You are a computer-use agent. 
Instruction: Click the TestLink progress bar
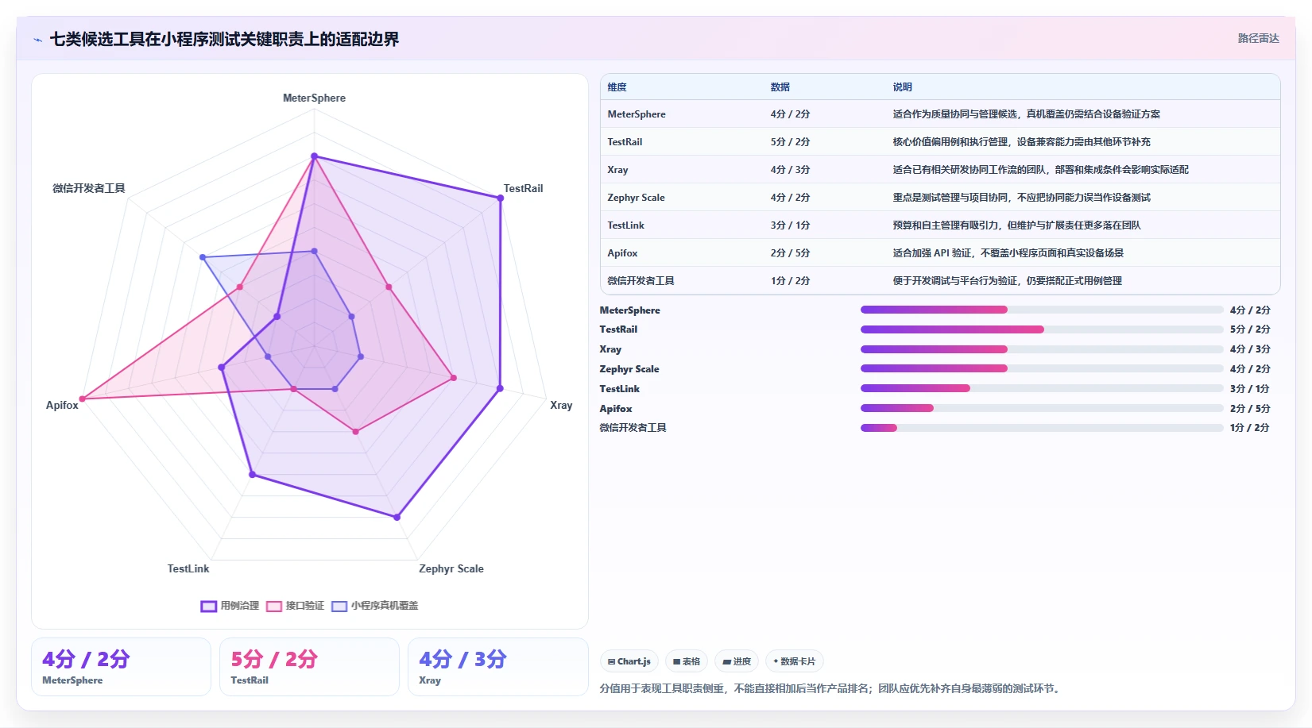pos(1042,388)
